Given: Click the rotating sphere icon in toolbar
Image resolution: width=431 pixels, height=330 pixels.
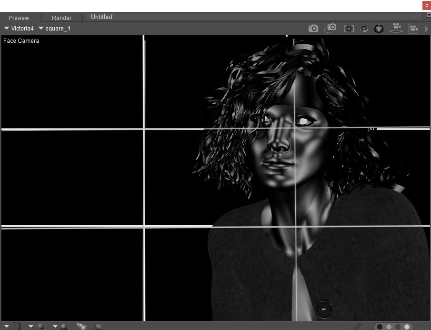Looking at the screenshot, I should tap(364, 29).
